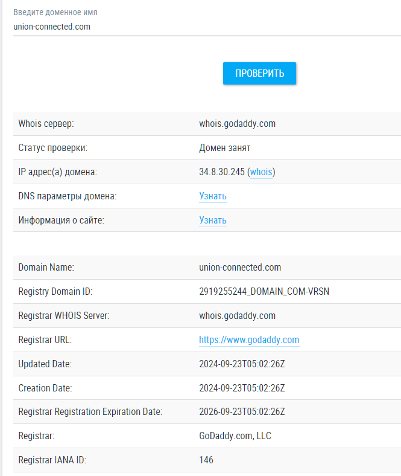Click the 'Registrar Registration Expiration Date:' label
The height and width of the screenshot is (476, 401).
[90, 411]
